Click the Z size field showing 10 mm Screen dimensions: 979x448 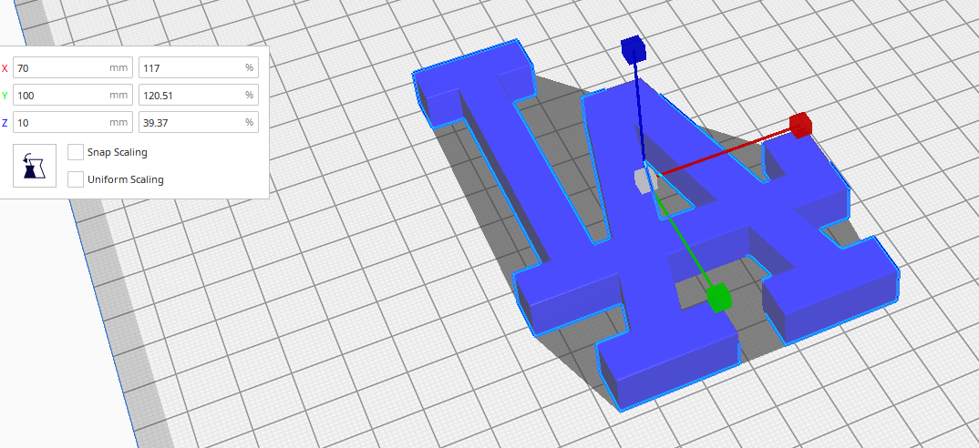coord(72,122)
